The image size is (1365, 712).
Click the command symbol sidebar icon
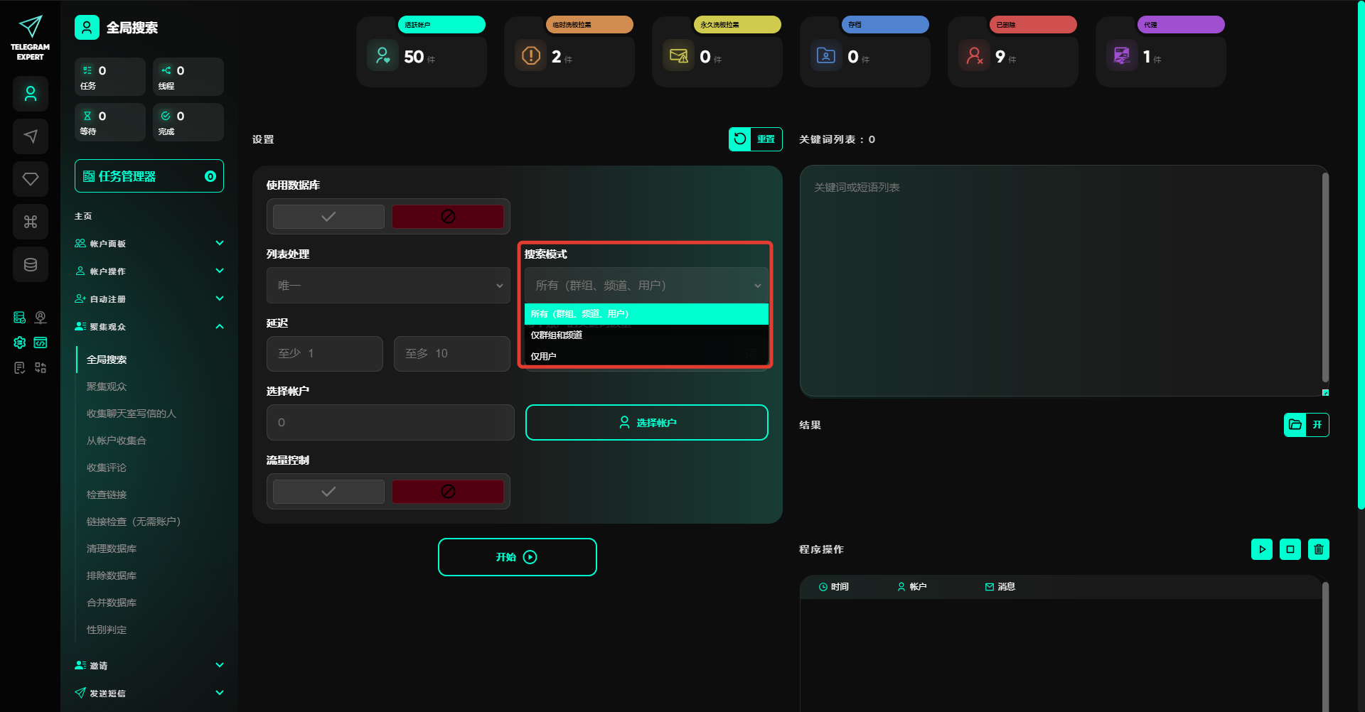(31, 222)
